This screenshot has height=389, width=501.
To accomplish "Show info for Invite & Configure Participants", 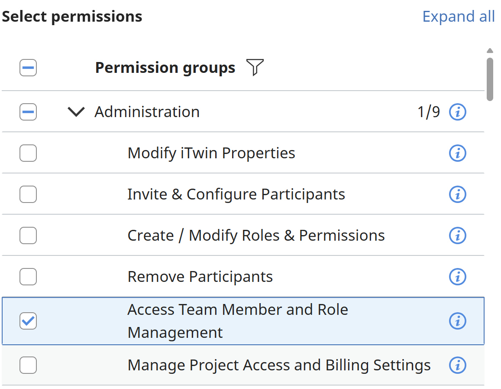I will pos(457,194).
